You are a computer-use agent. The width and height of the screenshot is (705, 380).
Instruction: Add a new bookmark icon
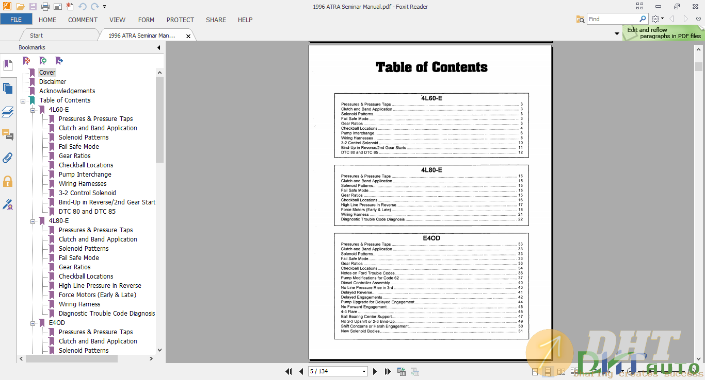click(43, 61)
